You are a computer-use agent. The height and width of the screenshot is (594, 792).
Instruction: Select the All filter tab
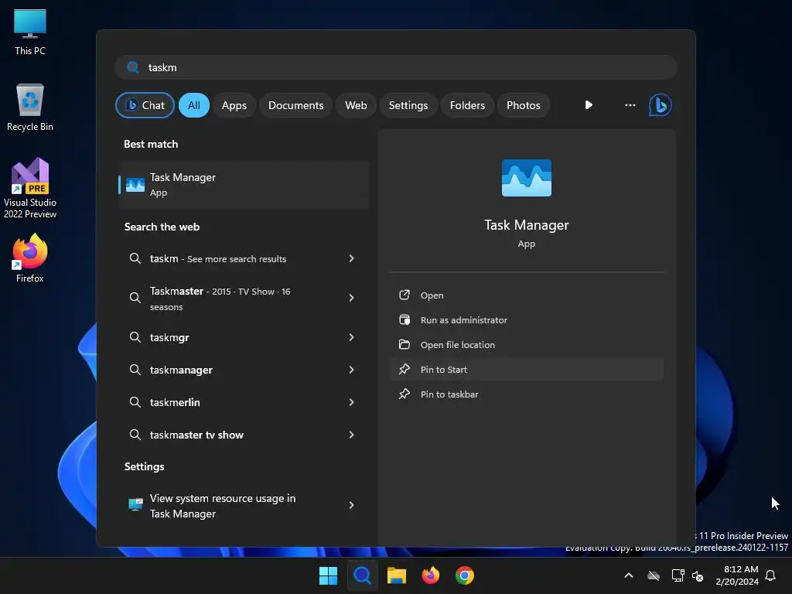click(194, 105)
